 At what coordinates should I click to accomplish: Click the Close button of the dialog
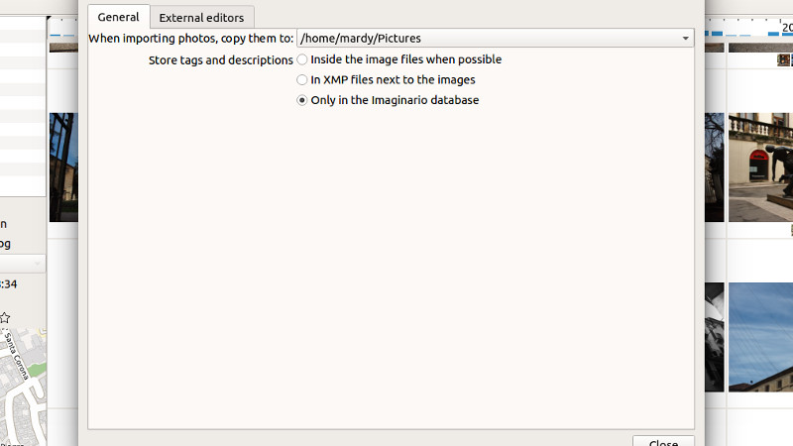pos(663,441)
